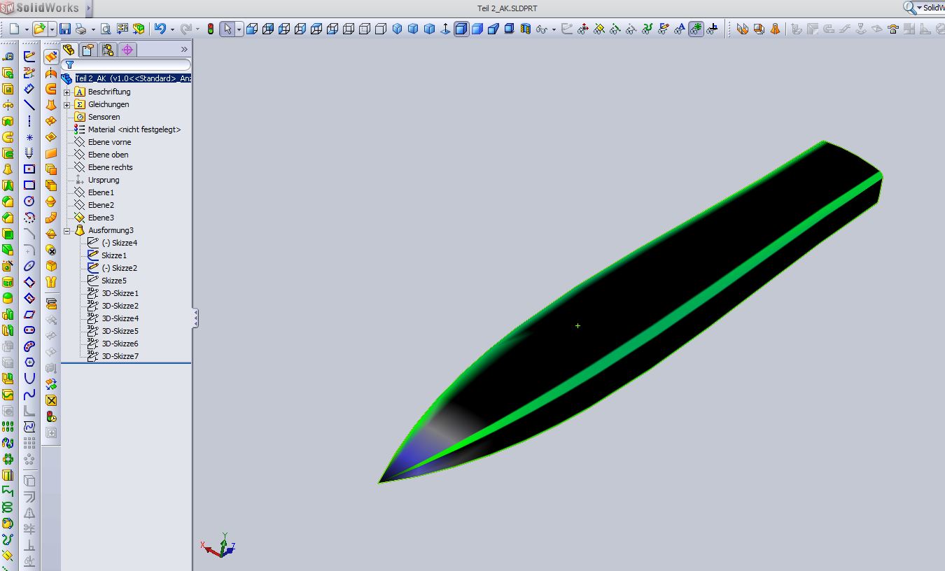Select the Lofted Boss feature tool icon
Viewport: 945px width, 571px height.
pos(8,169)
